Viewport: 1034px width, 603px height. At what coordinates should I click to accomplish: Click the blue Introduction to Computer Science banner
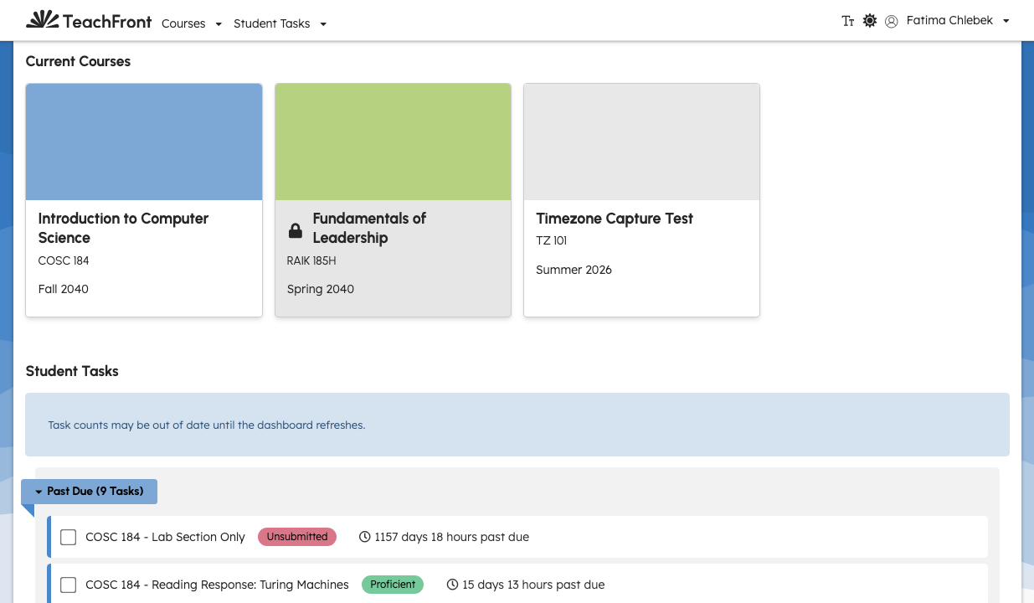144,142
